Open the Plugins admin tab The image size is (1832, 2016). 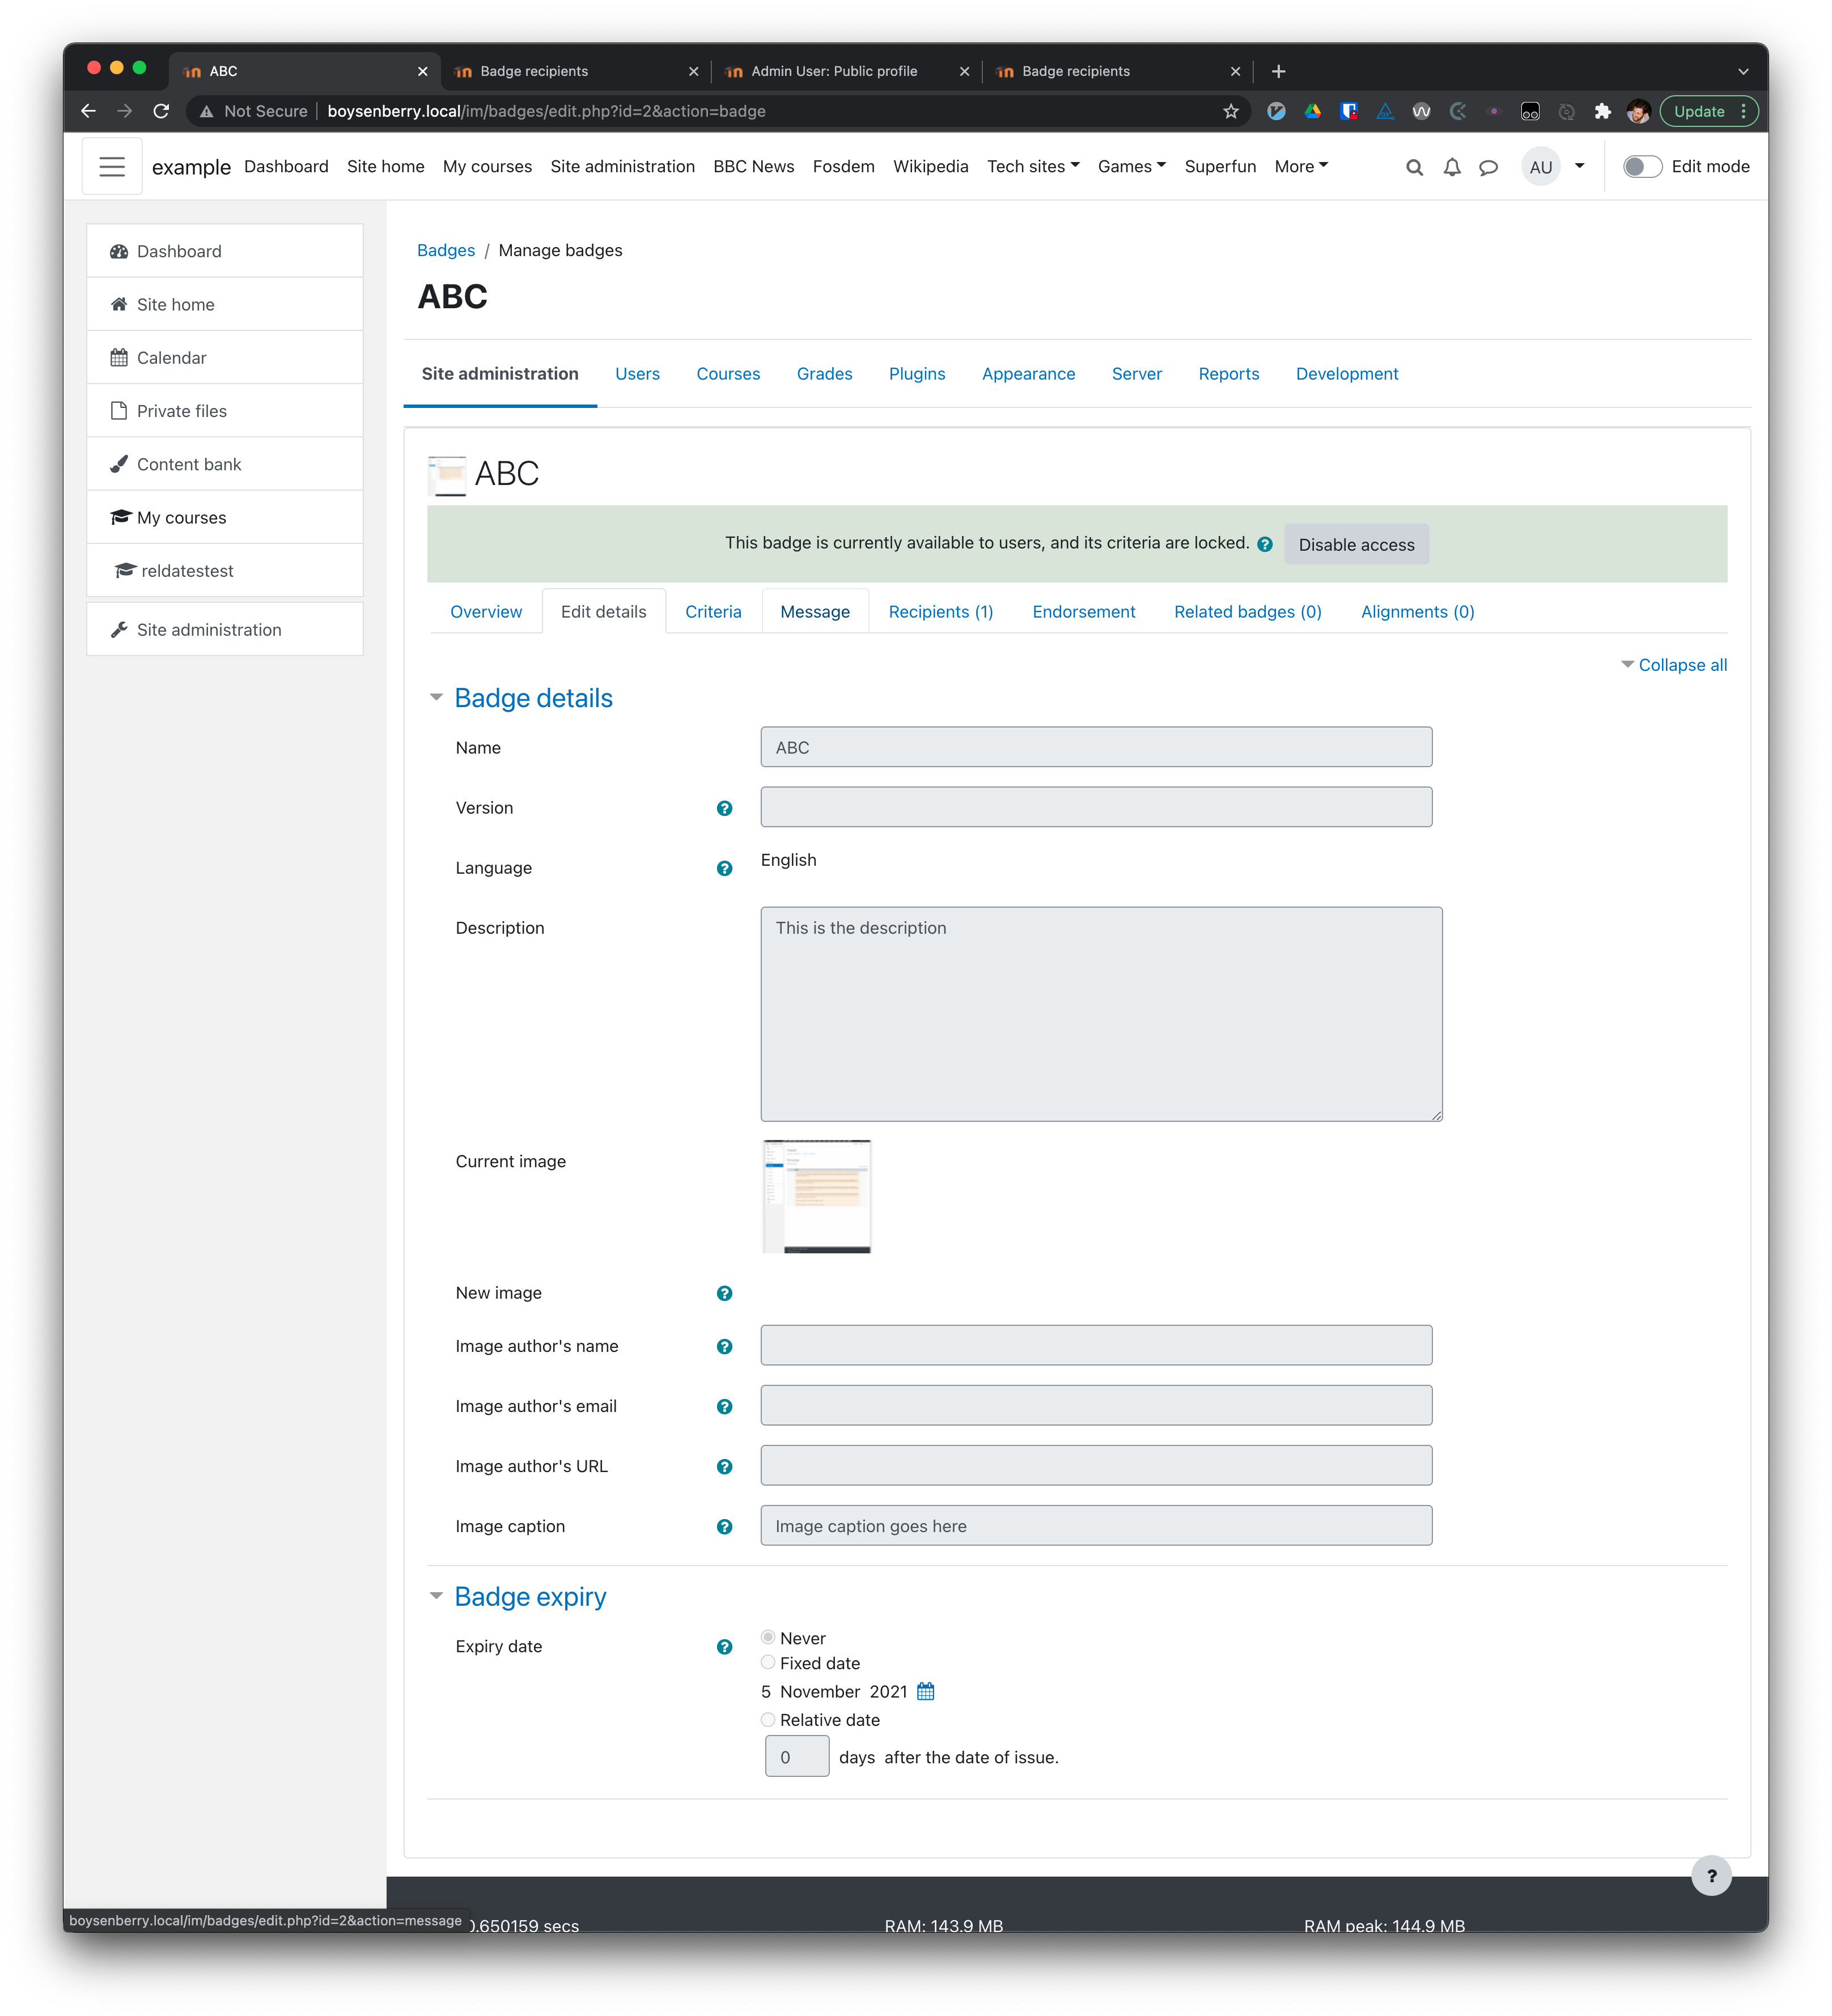pyautogui.click(x=917, y=374)
